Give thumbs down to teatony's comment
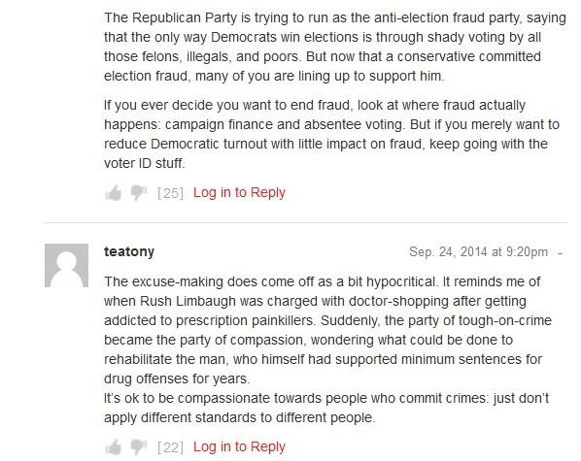This screenshot has width=581, height=461. 139,447
